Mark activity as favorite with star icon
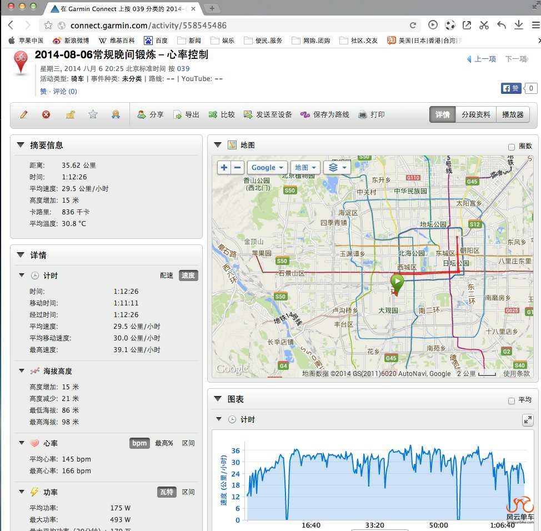 pos(93,114)
